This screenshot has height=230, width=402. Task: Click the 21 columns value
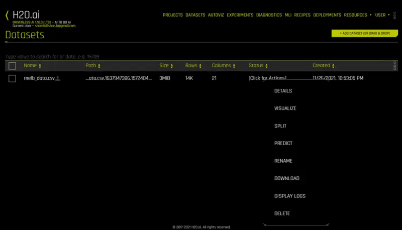(x=214, y=78)
